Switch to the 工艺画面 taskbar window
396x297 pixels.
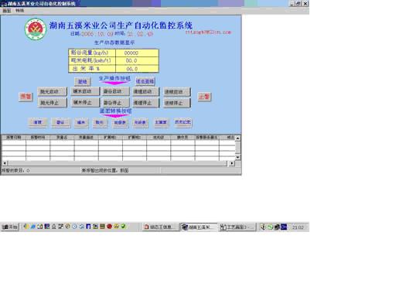[237, 227]
